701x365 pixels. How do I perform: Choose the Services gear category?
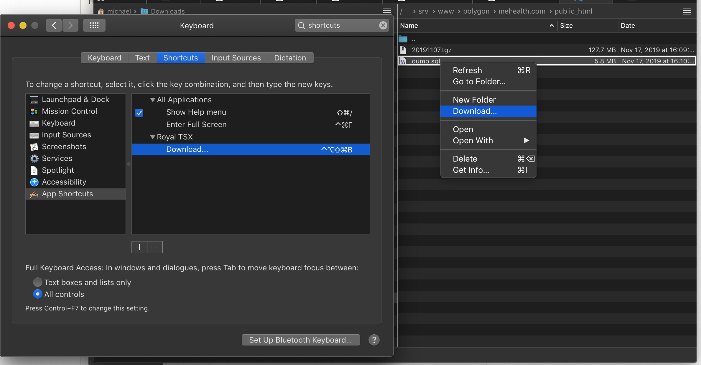(57, 158)
